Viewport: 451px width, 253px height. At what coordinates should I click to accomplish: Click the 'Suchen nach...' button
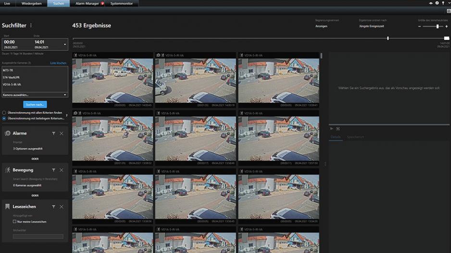[35, 105]
